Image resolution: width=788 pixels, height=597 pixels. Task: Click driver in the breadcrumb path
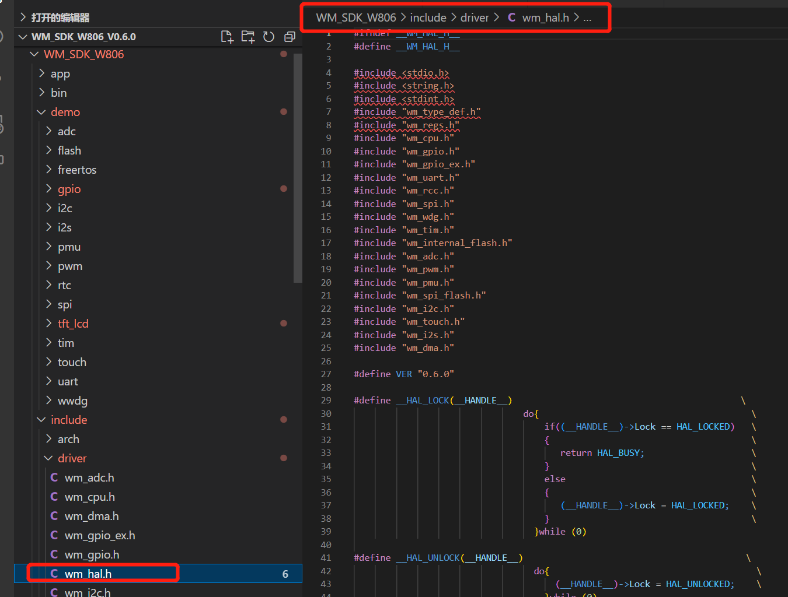coord(475,17)
